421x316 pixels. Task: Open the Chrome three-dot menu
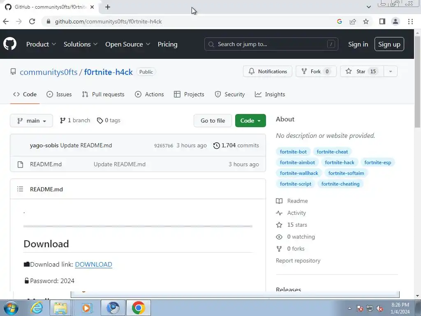point(410,21)
